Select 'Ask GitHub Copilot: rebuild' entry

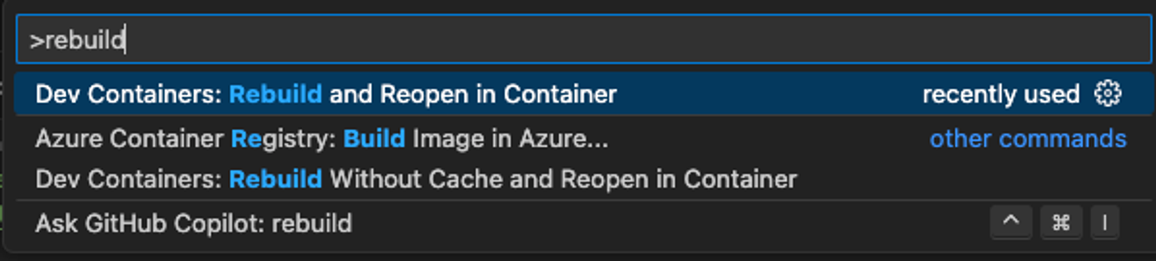(194, 223)
